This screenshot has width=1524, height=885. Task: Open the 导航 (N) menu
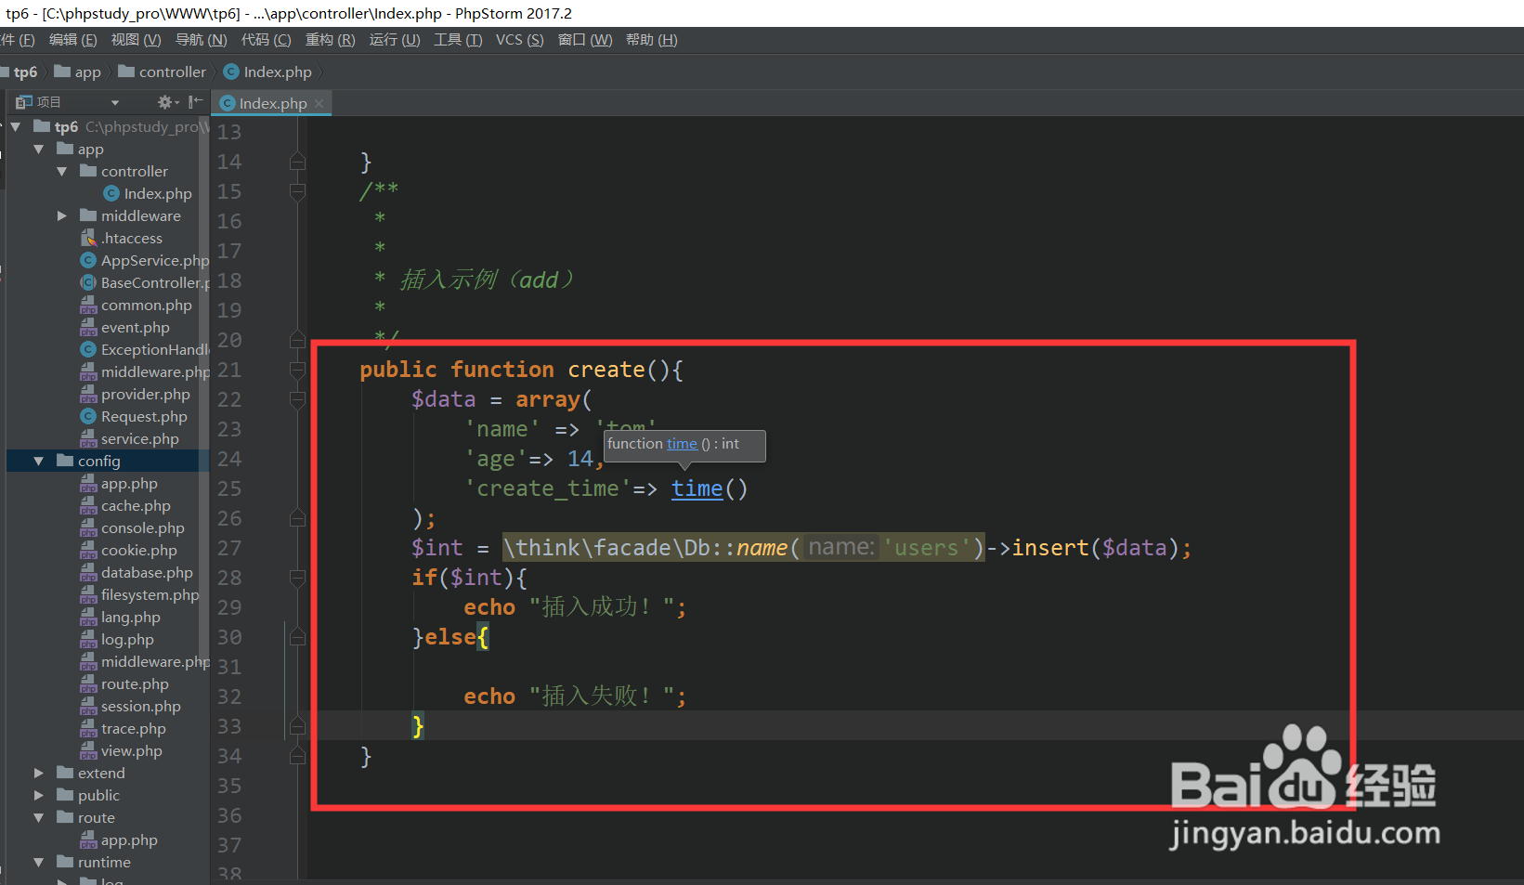pyautogui.click(x=201, y=40)
